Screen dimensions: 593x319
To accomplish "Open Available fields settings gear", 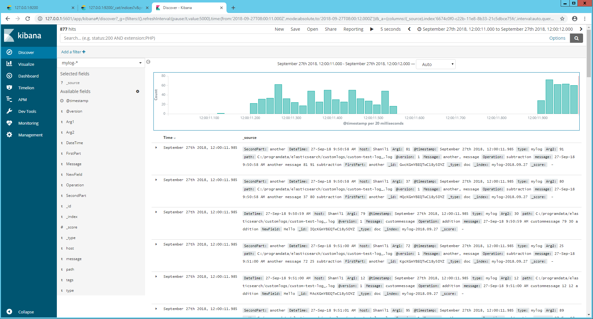I will (138, 91).
